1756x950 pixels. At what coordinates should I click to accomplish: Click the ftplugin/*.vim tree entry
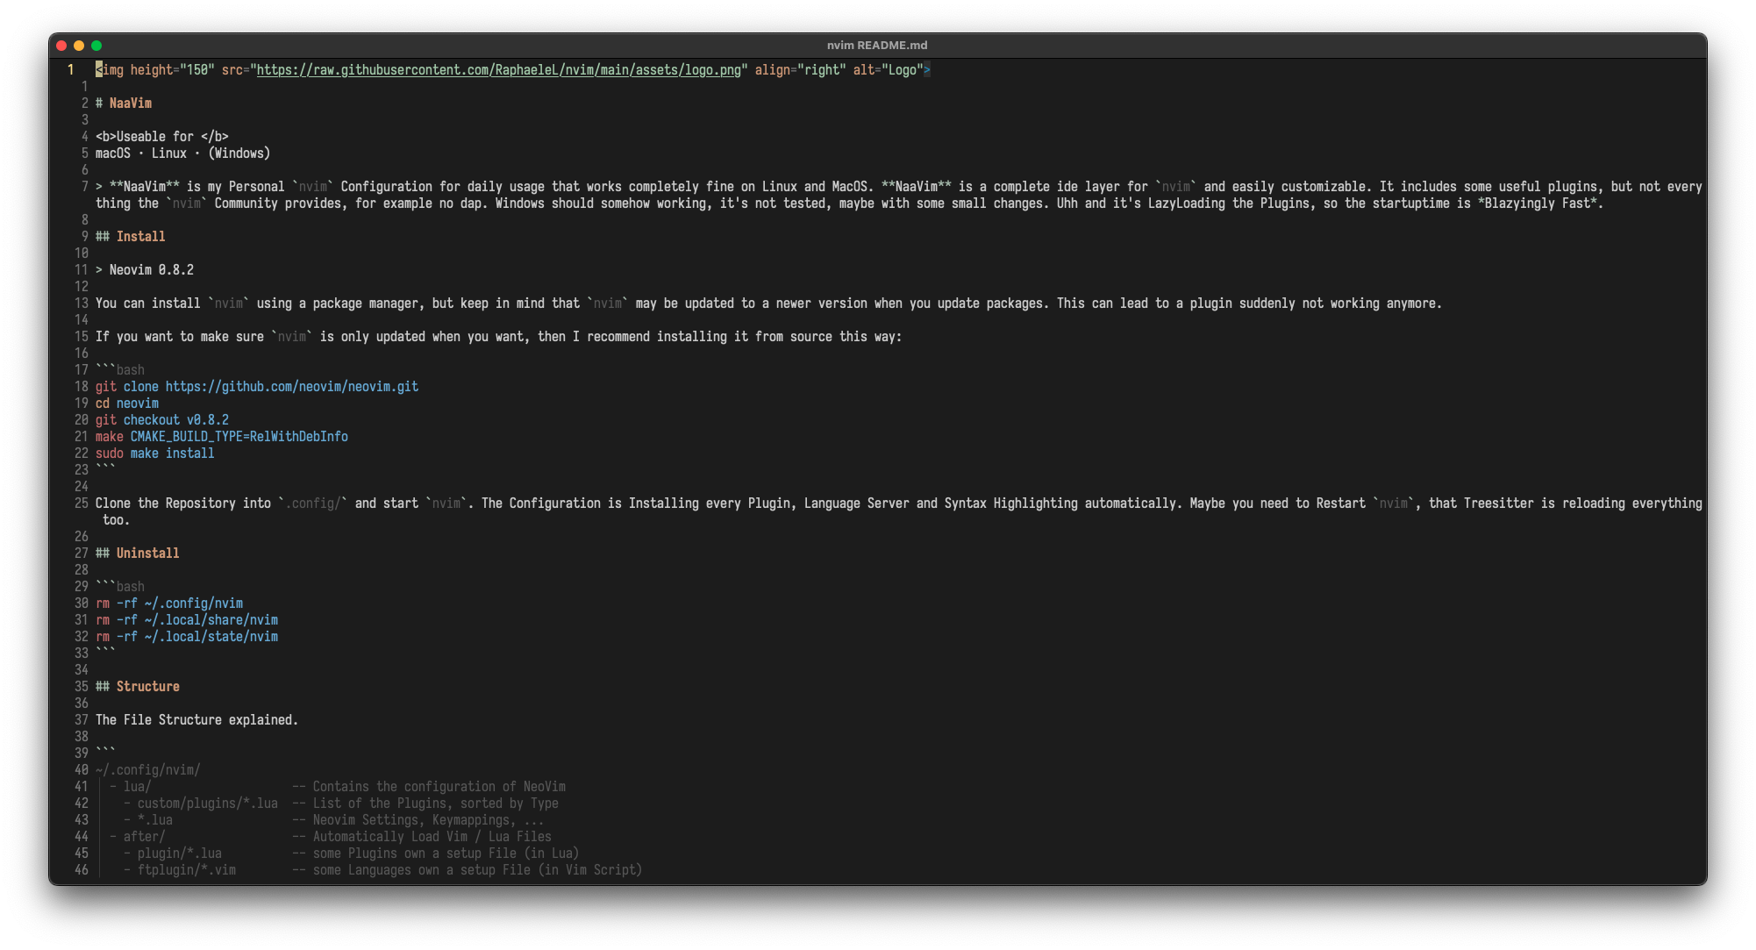[186, 870]
